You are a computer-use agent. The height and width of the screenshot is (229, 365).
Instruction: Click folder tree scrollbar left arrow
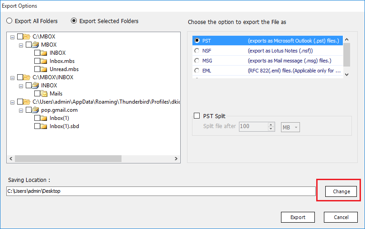point(11,158)
